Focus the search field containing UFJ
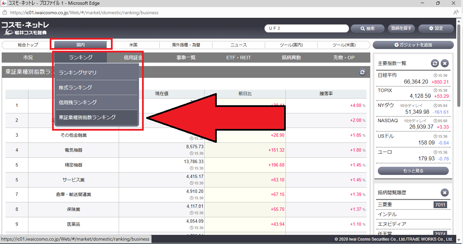Screen dimensions: 463x244 (306, 28)
